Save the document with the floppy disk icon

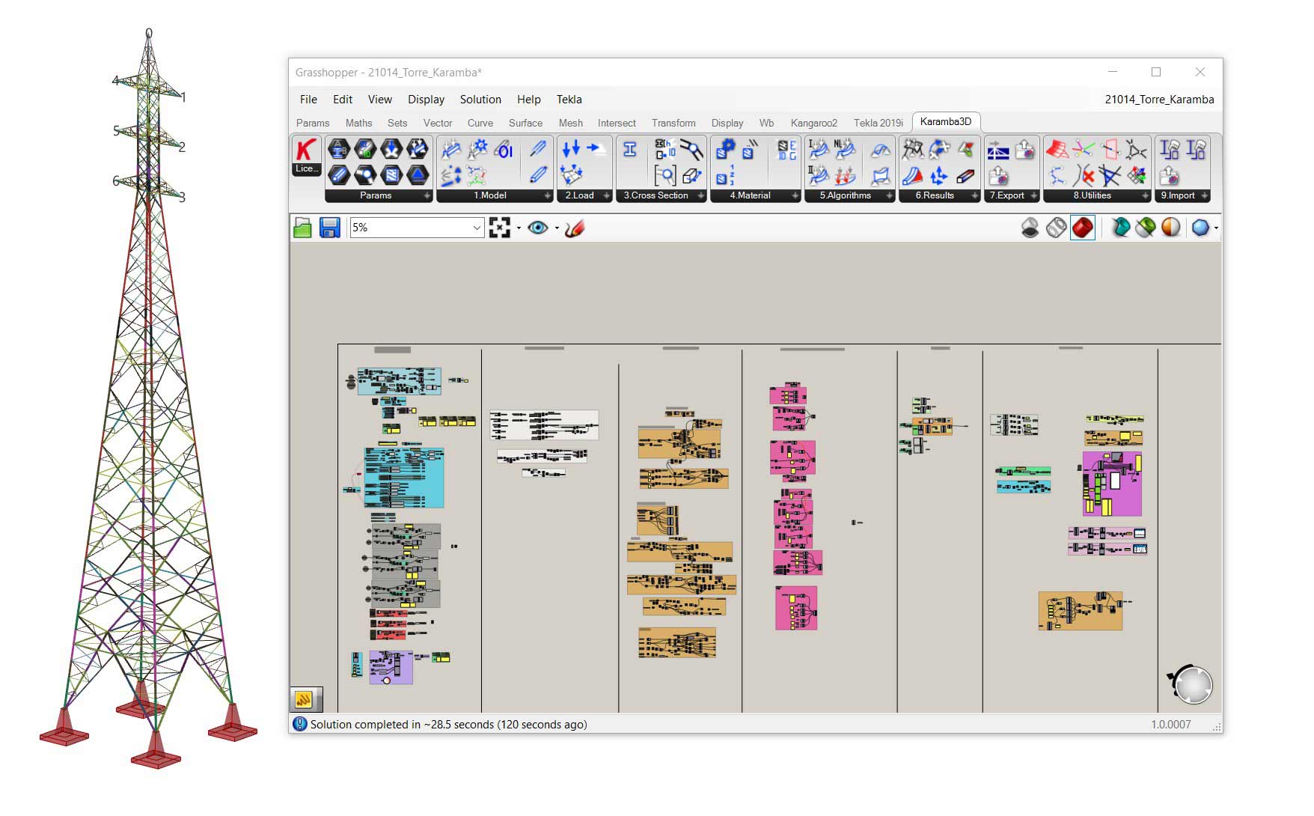tap(329, 228)
